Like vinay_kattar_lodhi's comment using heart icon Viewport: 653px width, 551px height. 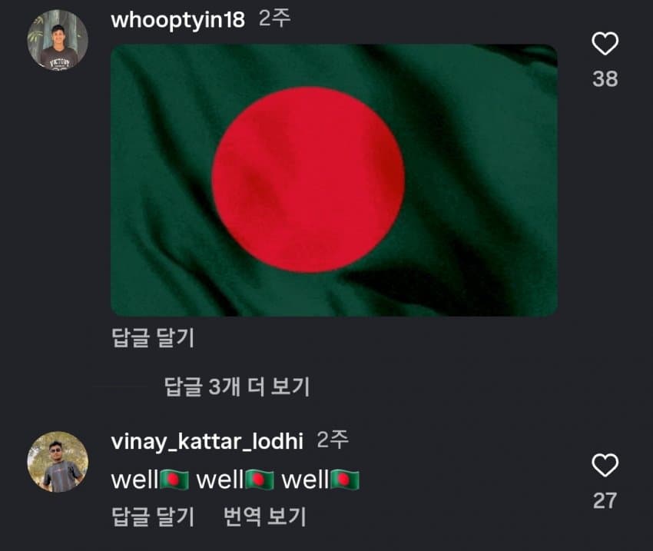point(605,465)
